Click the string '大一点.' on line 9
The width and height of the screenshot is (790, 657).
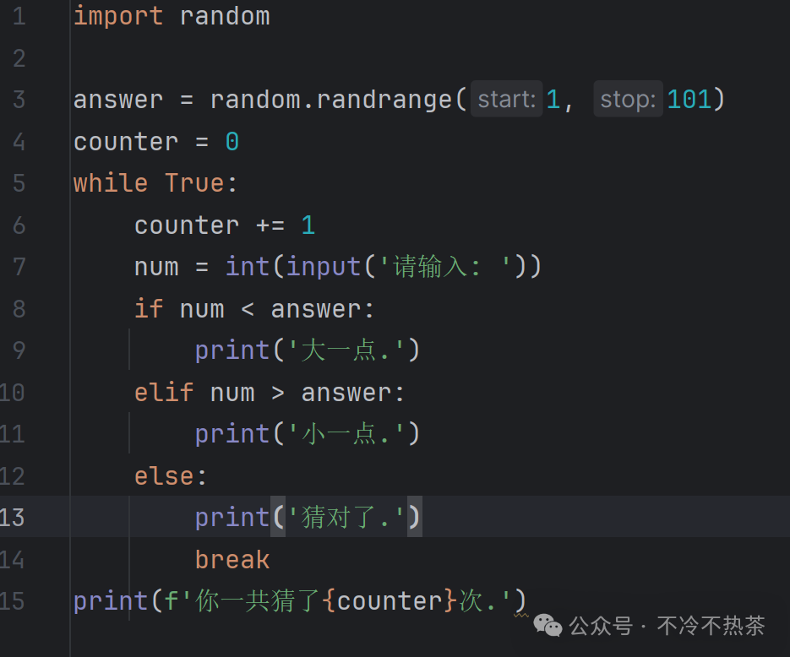346,350
